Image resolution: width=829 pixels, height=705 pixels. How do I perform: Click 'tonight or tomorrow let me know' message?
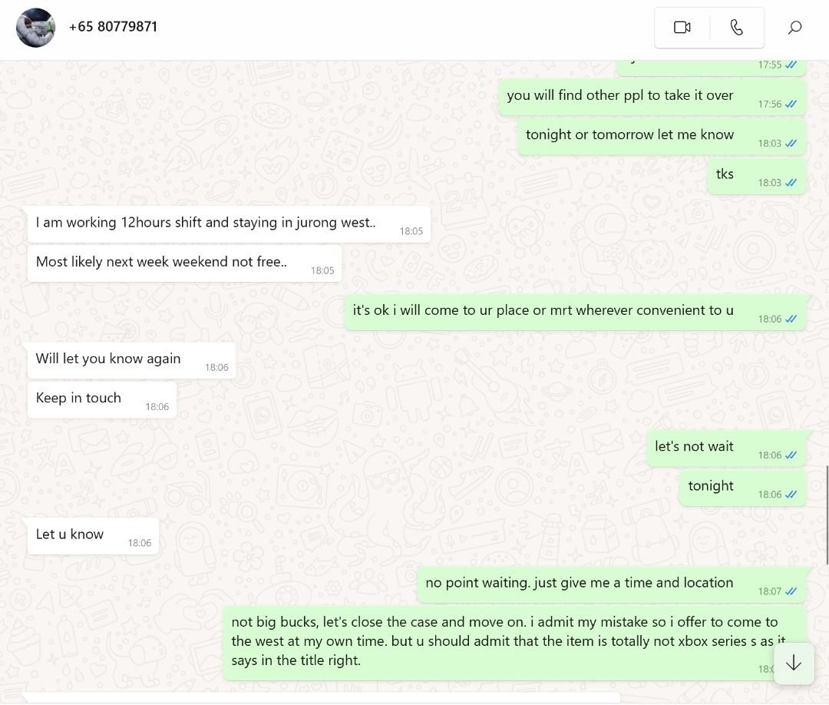point(662,137)
